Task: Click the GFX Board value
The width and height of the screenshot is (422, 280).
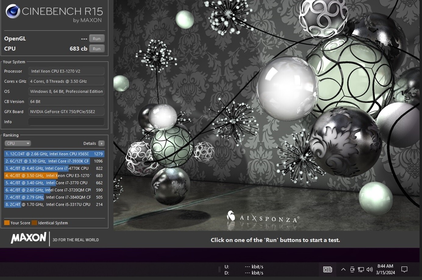Action: (66, 112)
